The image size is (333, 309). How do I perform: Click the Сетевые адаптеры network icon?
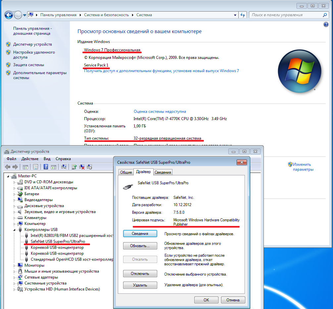click(x=20, y=277)
